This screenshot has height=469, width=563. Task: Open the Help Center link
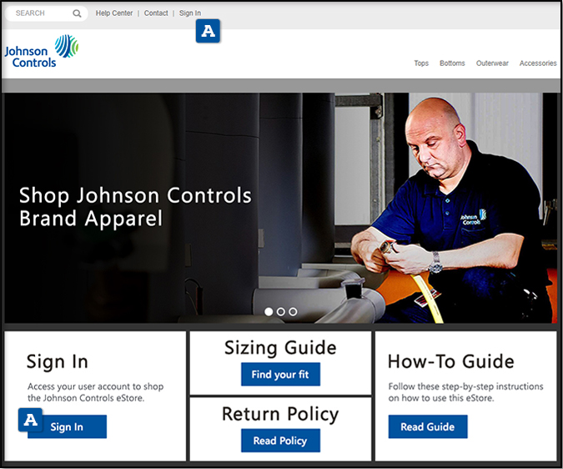(114, 13)
